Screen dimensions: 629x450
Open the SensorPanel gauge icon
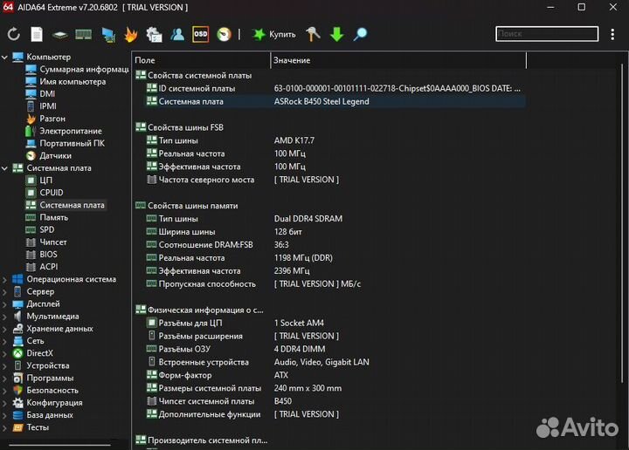pyautogui.click(x=225, y=34)
